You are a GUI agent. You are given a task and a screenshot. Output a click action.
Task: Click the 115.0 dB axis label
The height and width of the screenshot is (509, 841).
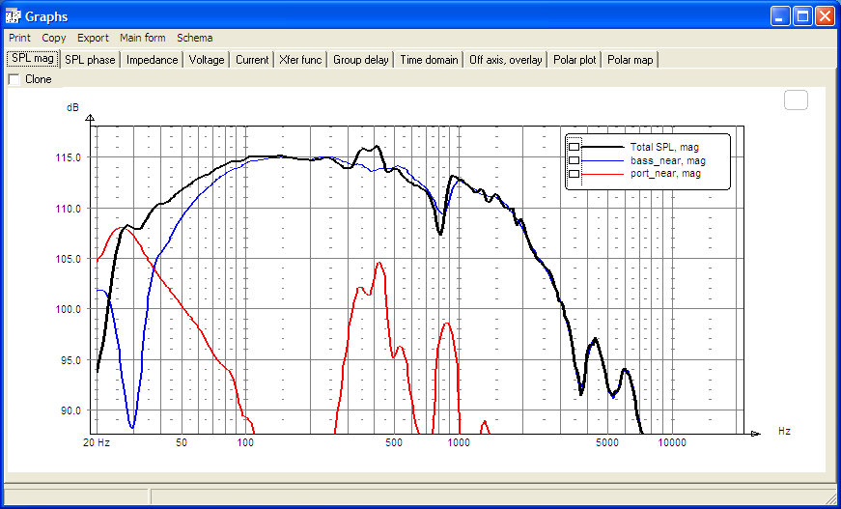pyautogui.click(x=69, y=157)
